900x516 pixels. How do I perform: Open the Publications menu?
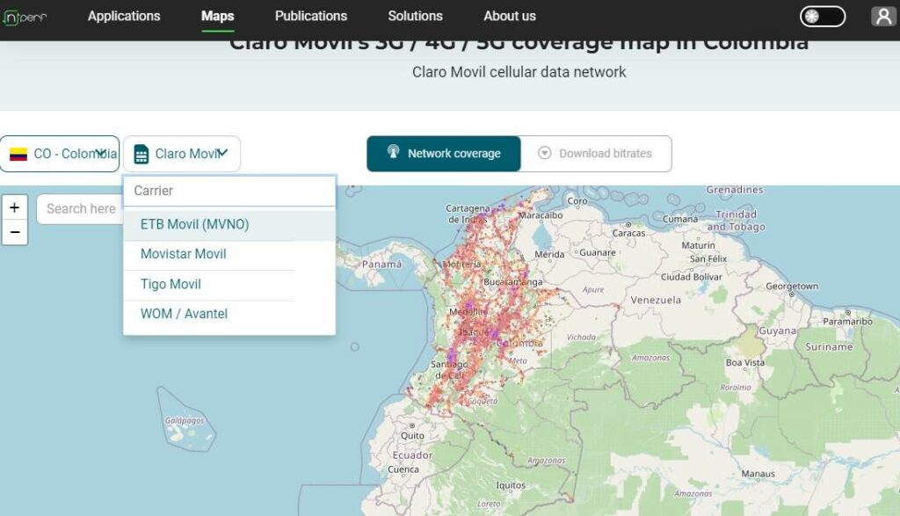click(x=311, y=16)
